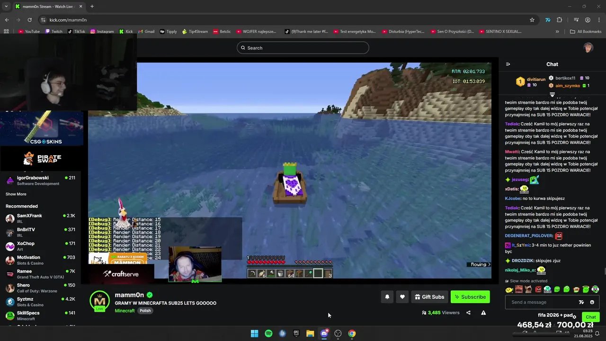
Task: Open SkillSpecs recommended channel
Action: tap(40, 315)
